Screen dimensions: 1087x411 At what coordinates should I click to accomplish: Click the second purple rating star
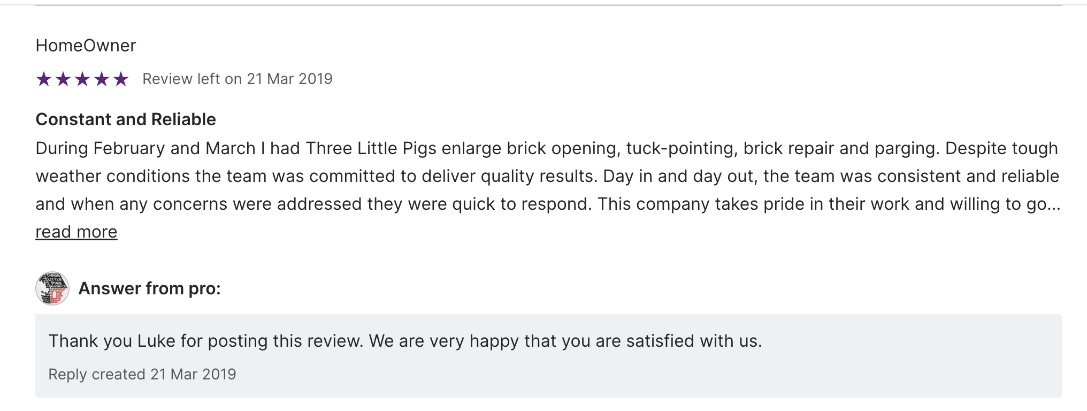point(63,79)
